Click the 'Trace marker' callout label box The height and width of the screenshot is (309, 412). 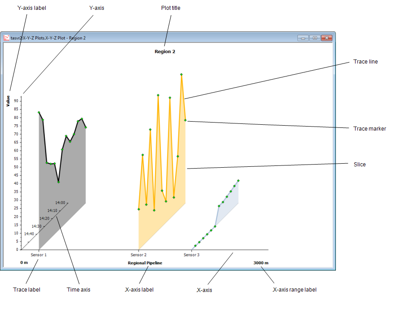(x=380, y=134)
